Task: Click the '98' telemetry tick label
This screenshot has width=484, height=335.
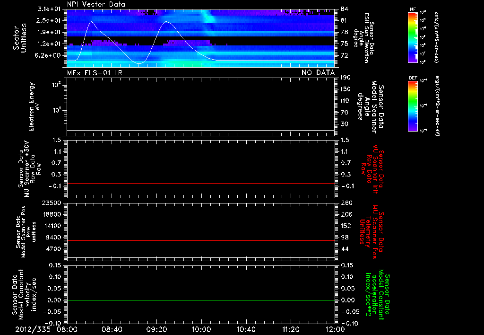Action: coord(344,238)
